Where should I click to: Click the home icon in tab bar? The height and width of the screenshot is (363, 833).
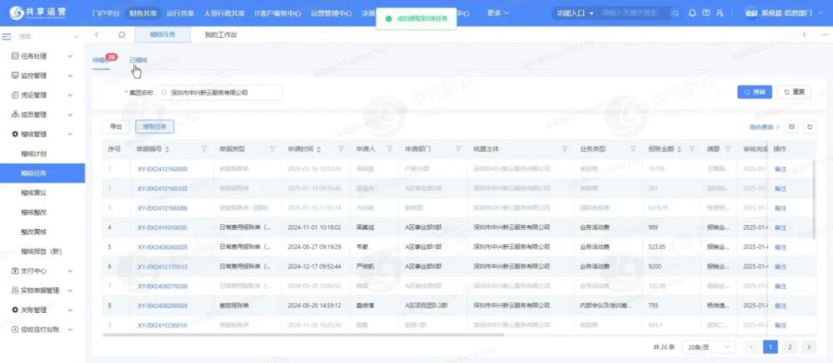(x=122, y=35)
